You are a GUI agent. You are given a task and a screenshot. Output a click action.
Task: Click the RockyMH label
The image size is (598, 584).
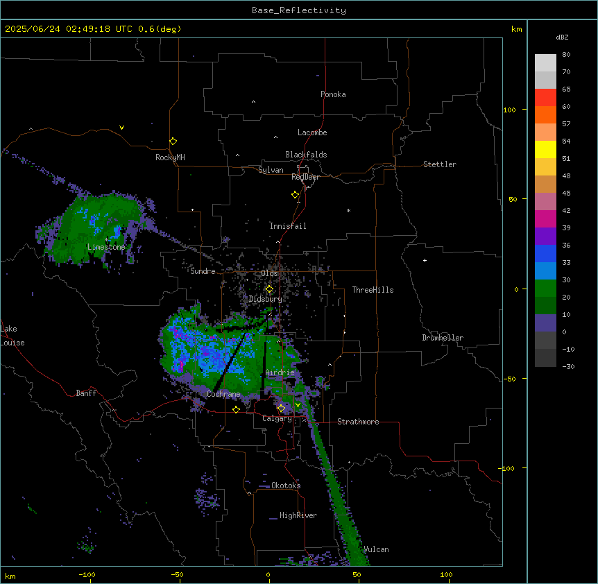click(x=170, y=157)
